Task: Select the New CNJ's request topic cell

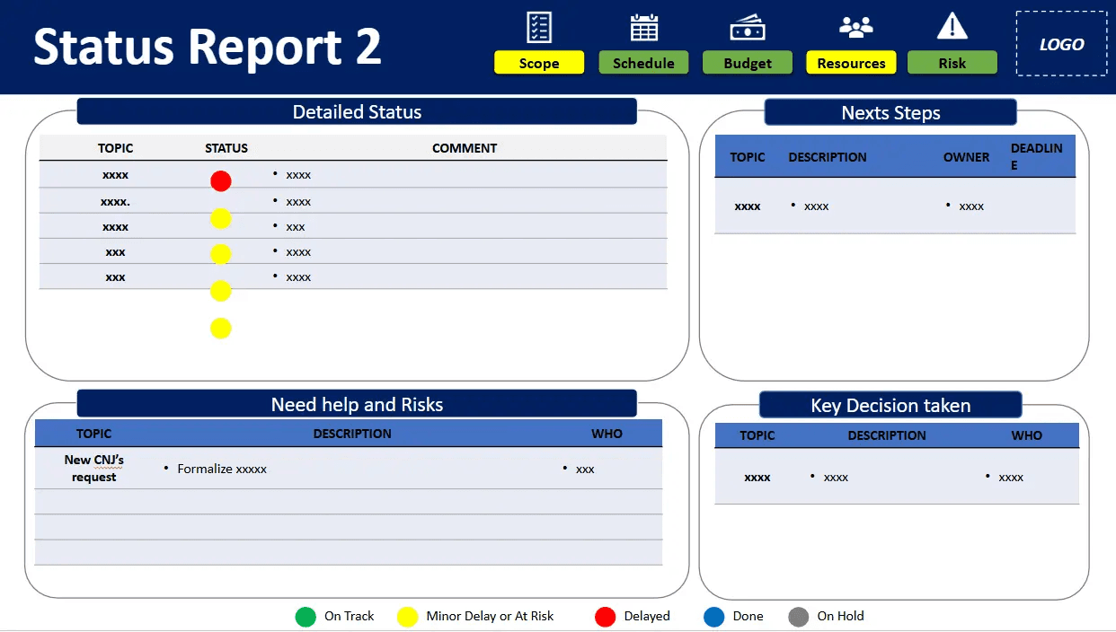Action: point(93,468)
